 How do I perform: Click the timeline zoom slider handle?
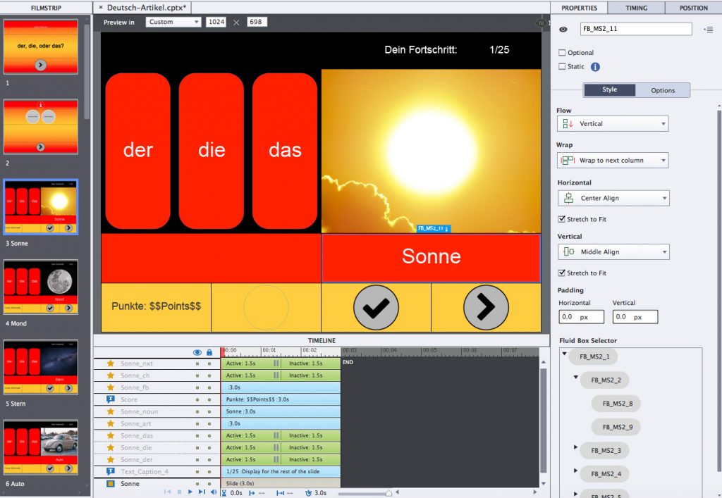tap(388, 493)
